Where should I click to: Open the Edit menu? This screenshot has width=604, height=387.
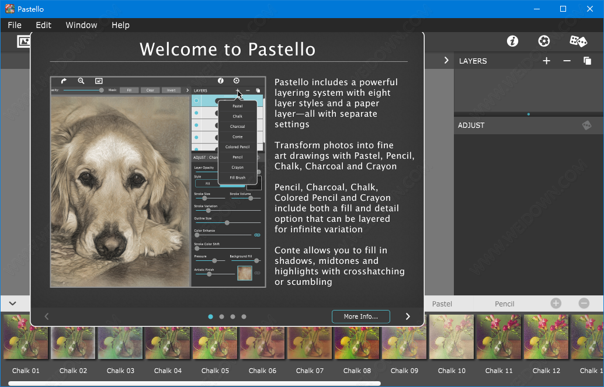44,25
